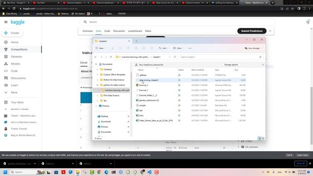This screenshot has height=176, width=313.
Task: Go back in File Explorer navigation
Action: tap(95, 57)
